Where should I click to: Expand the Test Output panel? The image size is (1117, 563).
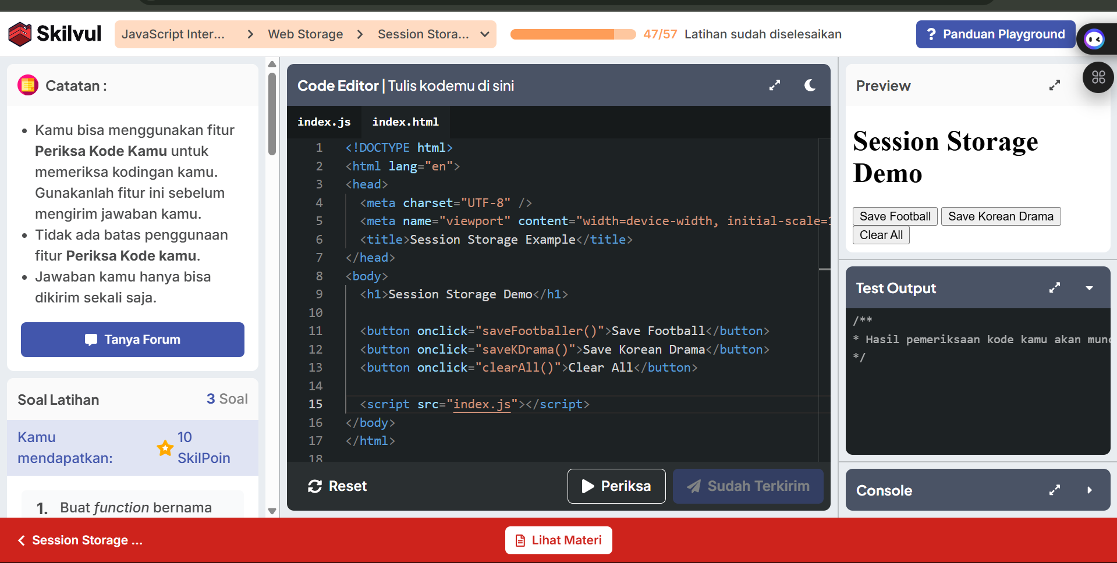tap(1054, 288)
